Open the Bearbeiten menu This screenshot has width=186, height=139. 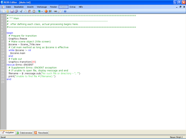pos(19,7)
